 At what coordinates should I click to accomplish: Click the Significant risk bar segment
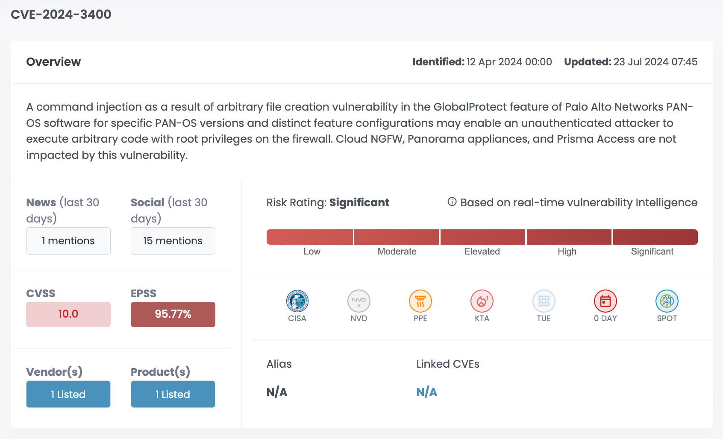coord(655,237)
